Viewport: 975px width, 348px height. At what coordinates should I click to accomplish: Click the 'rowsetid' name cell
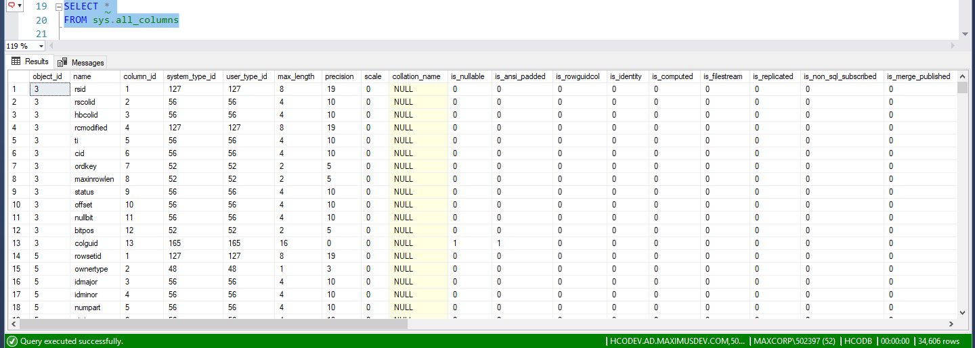tap(95, 256)
